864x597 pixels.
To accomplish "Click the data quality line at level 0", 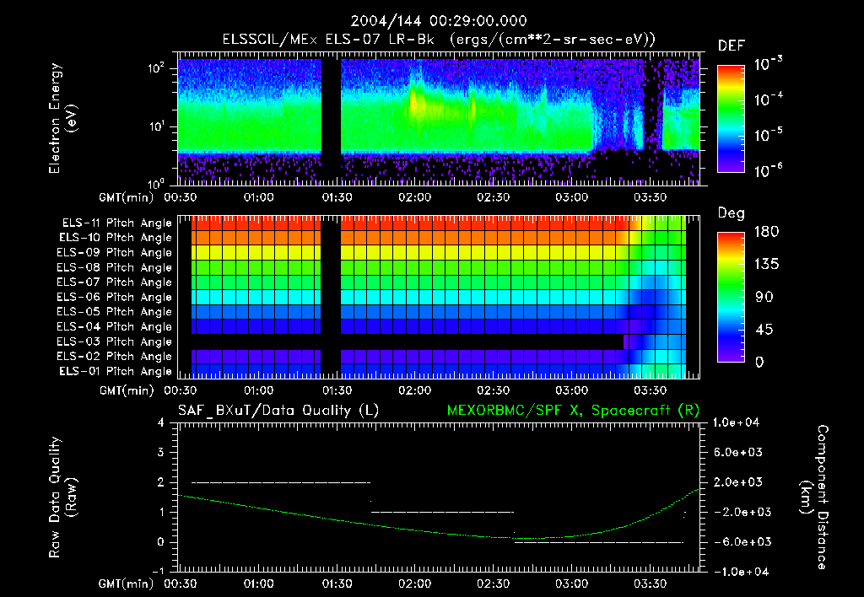I will point(599,542).
